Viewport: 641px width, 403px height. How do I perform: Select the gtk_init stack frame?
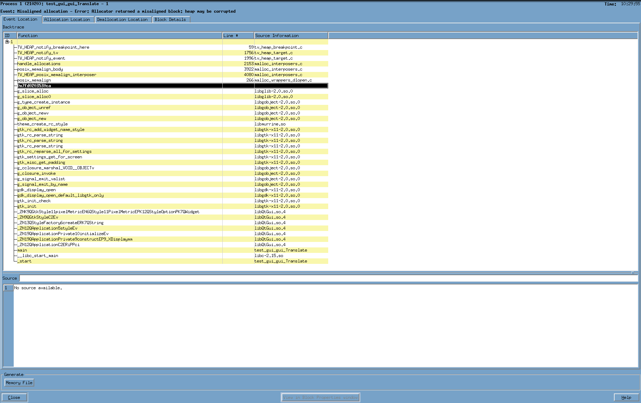coord(27,206)
